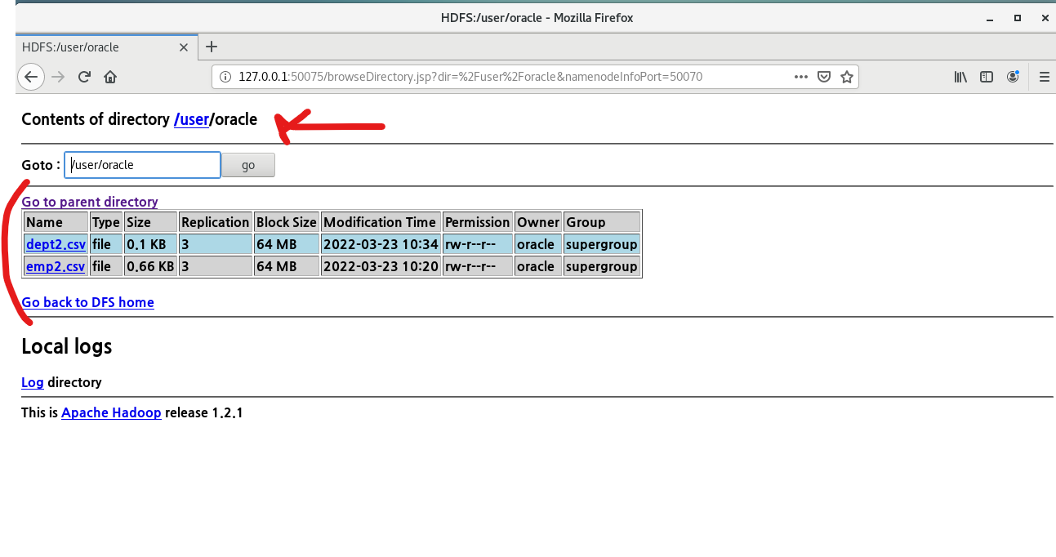1056x557 pixels.
Task: Show site information icon in address bar
Action: point(226,77)
